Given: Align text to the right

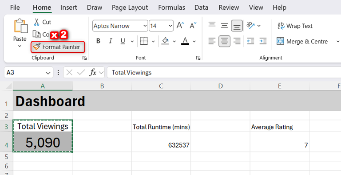Looking at the screenshot, I should point(237,41).
